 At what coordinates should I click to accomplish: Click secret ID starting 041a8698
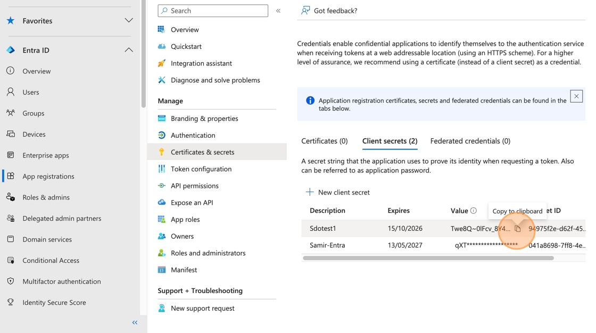tap(557, 245)
